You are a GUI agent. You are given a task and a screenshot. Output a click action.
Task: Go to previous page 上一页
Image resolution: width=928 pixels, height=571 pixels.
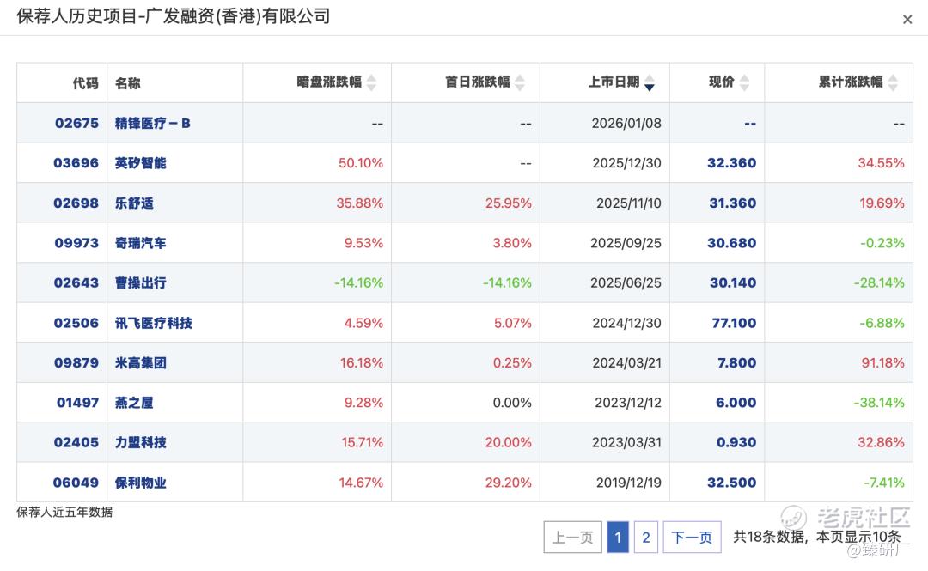click(x=572, y=538)
